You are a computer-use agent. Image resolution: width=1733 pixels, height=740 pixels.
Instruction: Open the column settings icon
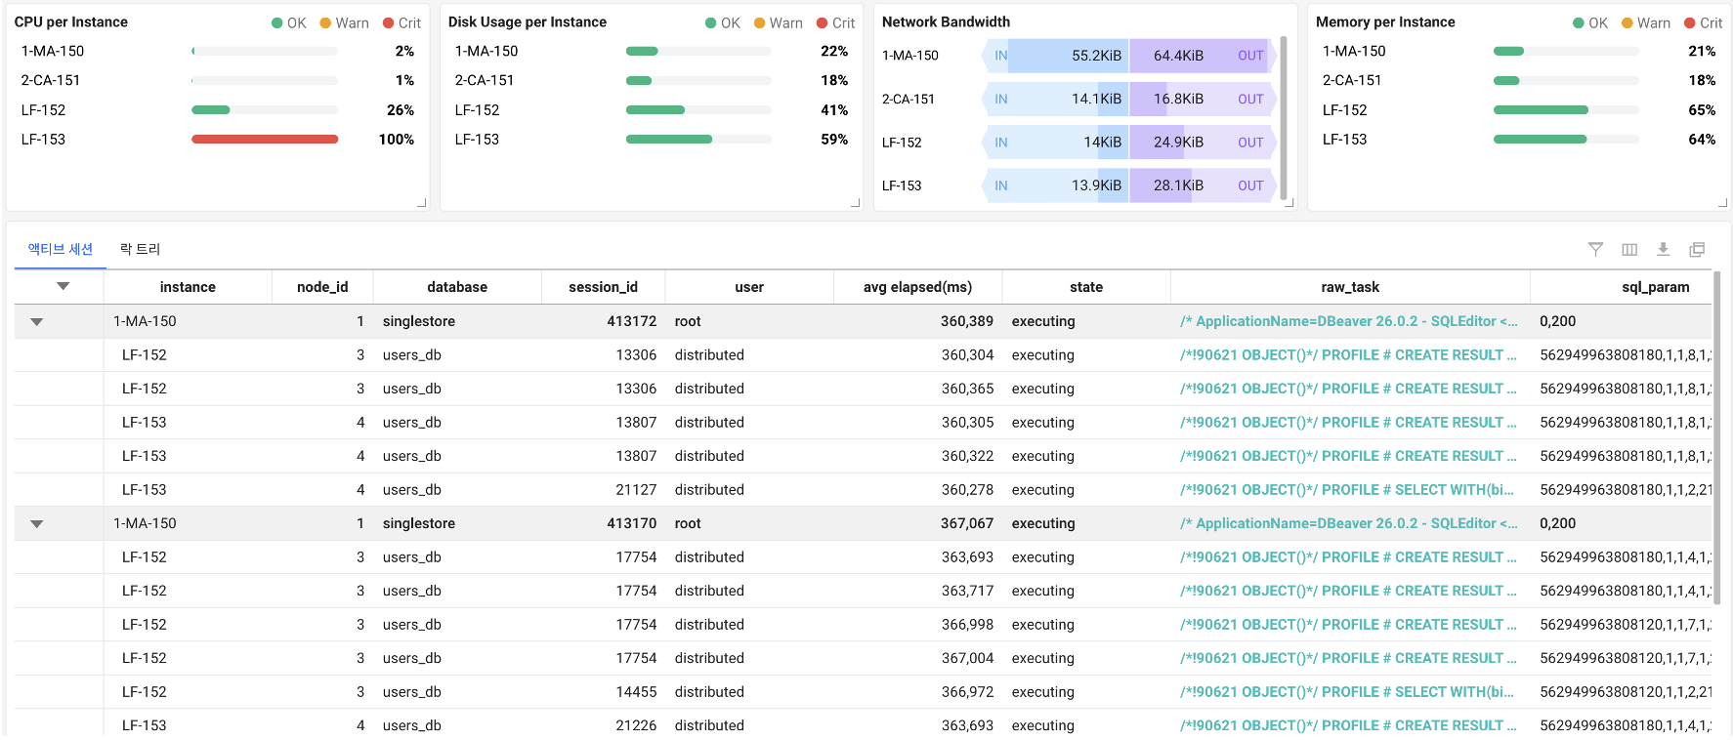point(1629,250)
